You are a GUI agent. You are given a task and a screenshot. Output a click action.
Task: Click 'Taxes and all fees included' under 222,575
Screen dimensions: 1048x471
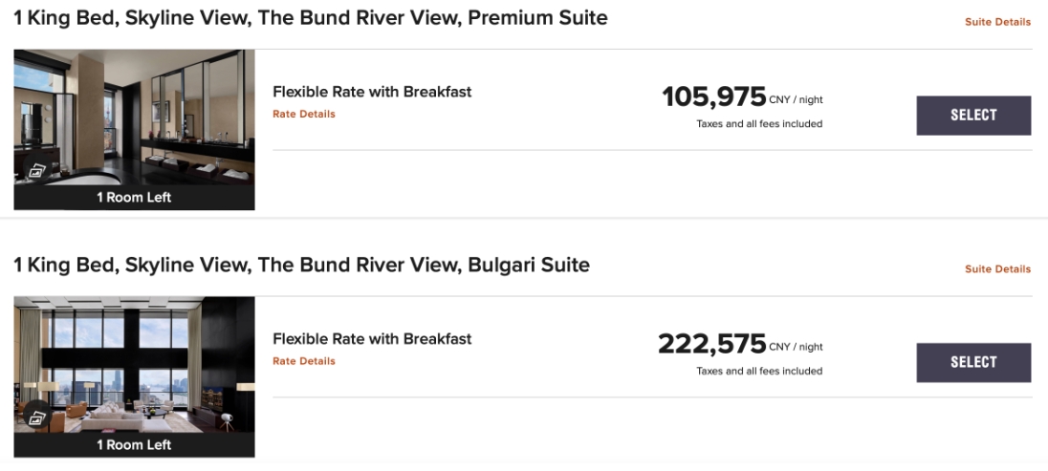(759, 372)
